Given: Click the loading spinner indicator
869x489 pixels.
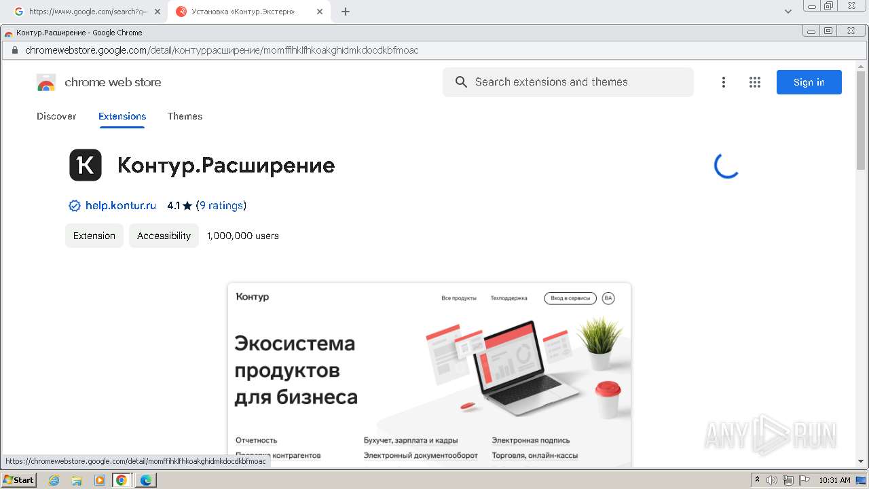Looking at the screenshot, I should click(x=726, y=166).
